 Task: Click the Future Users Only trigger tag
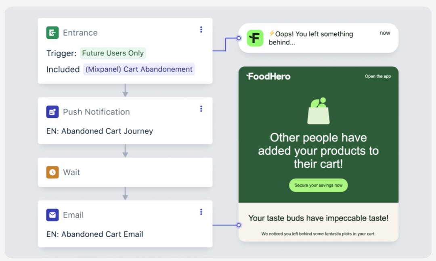tap(113, 53)
